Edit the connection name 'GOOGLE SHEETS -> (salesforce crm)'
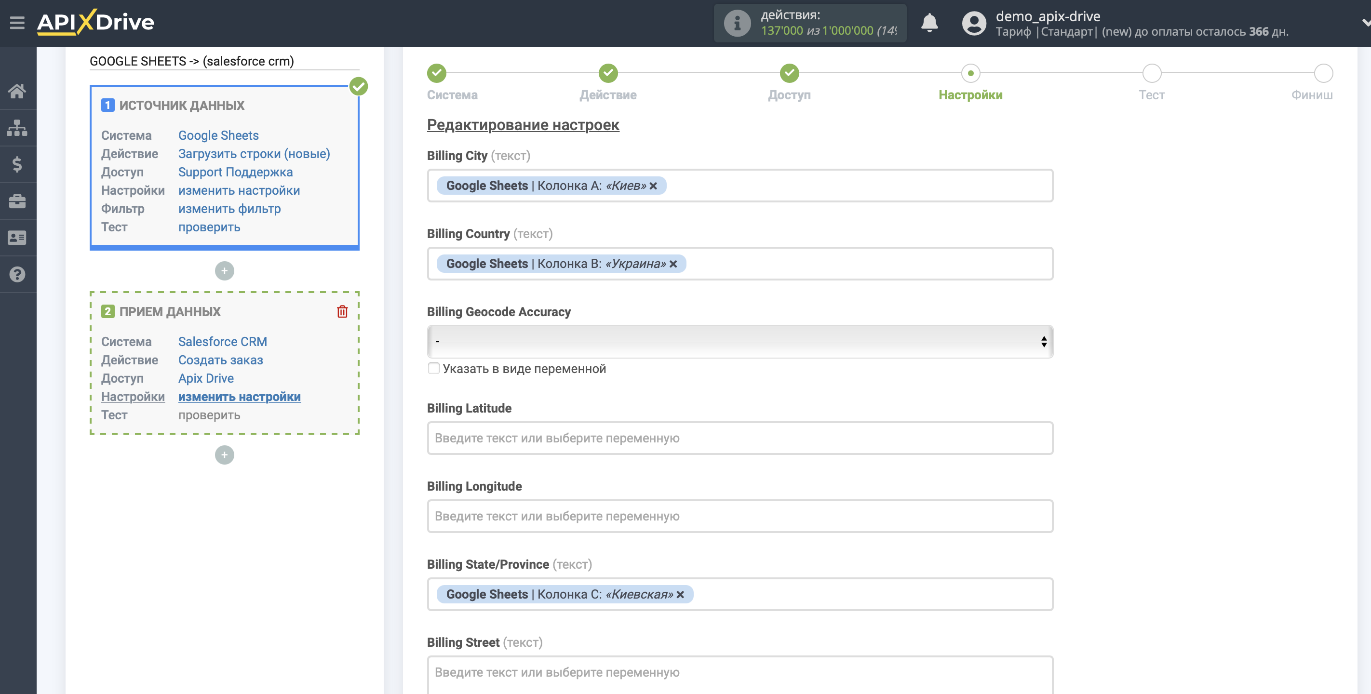The image size is (1371, 694). click(224, 61)
